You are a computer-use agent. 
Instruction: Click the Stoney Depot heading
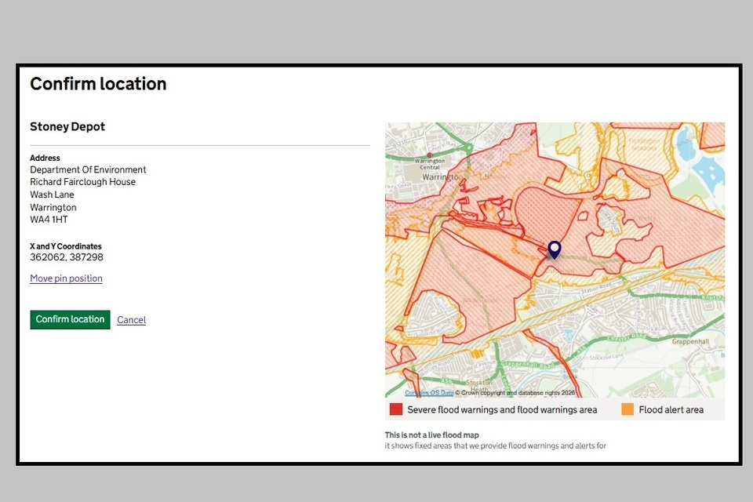(67, 127)
